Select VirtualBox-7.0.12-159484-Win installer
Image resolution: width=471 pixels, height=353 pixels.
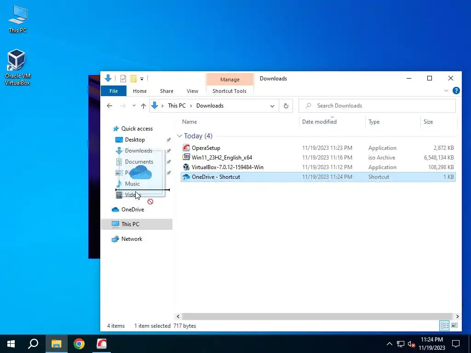(x=318, y=167)
